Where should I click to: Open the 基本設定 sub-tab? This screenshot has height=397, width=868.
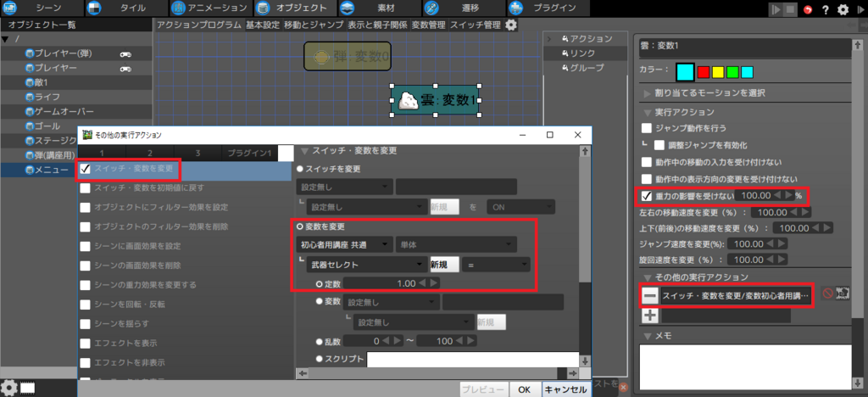pyautogui.click(x=263, y=25)
